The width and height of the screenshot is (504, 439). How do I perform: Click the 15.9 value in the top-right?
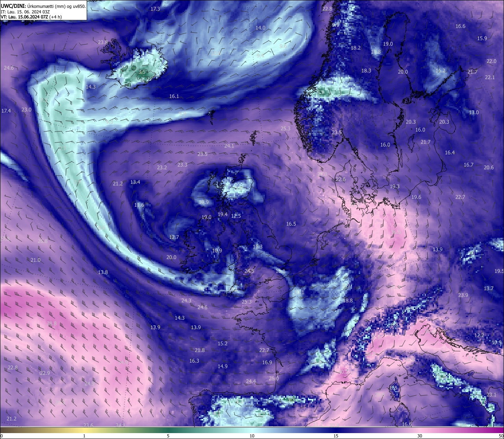pyautogui.click(x=482, y=38)
